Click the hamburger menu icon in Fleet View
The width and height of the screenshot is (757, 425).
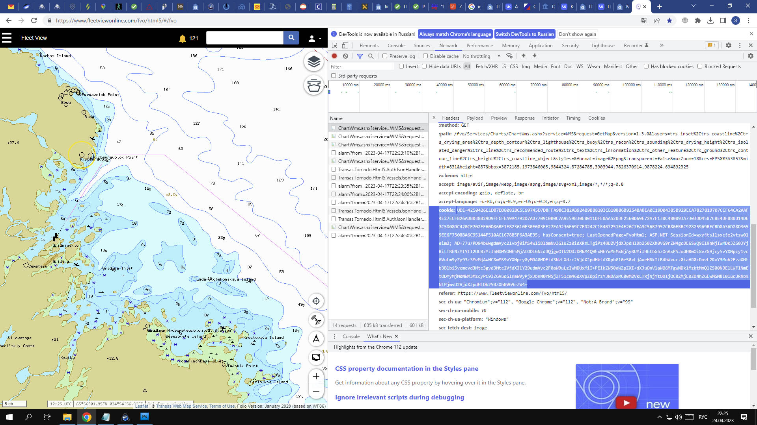click(7, 38)
